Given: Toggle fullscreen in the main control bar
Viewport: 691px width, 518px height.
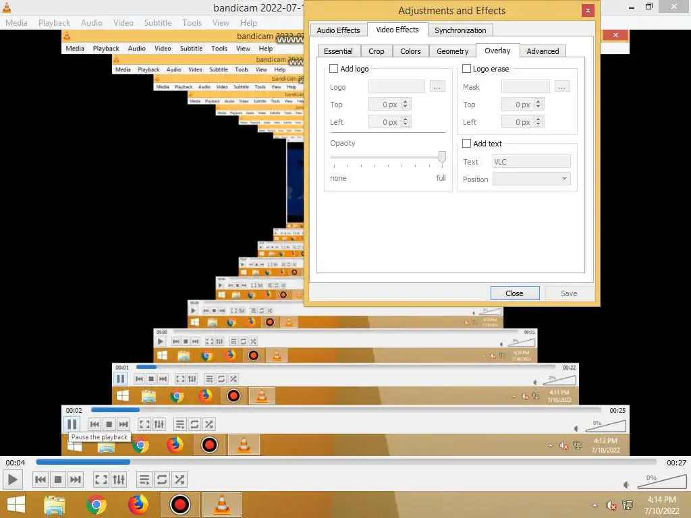Looking at the screenshot, I should (101, 480).
